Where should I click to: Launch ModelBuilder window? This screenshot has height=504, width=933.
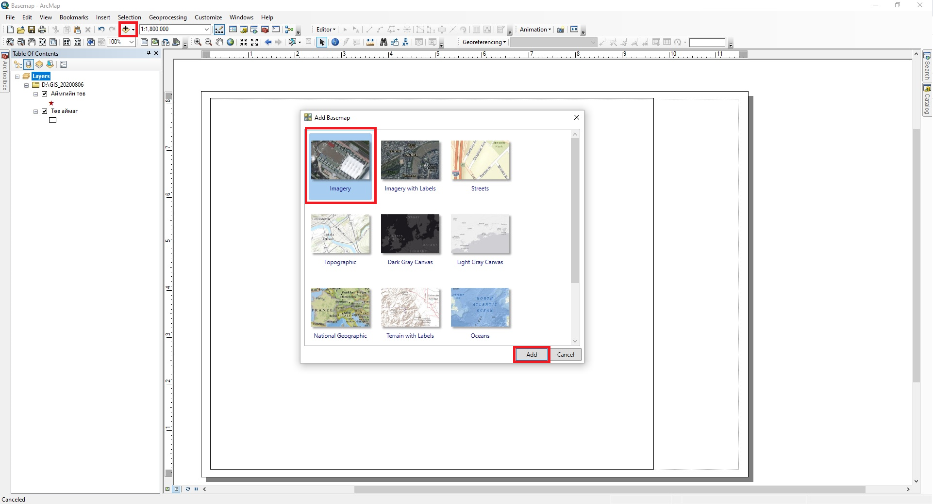tap(289, 30)
